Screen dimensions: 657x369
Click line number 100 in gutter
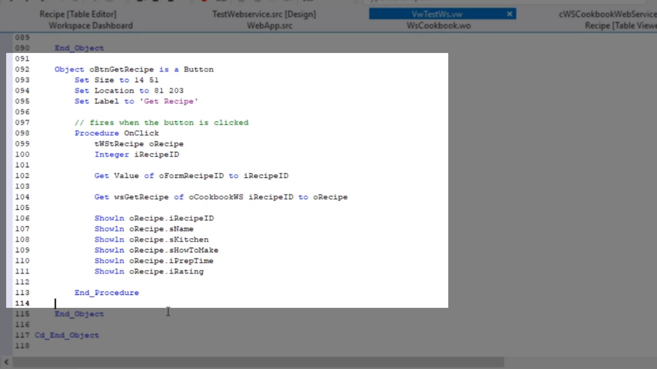(x=22, y=154)
